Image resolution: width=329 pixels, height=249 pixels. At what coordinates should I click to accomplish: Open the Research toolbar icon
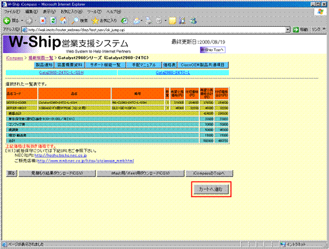(x=183, y=21)
